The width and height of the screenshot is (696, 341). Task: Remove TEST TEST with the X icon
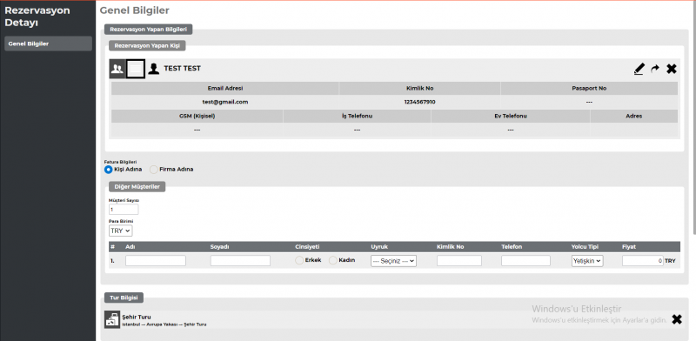[x=672, y=69]
